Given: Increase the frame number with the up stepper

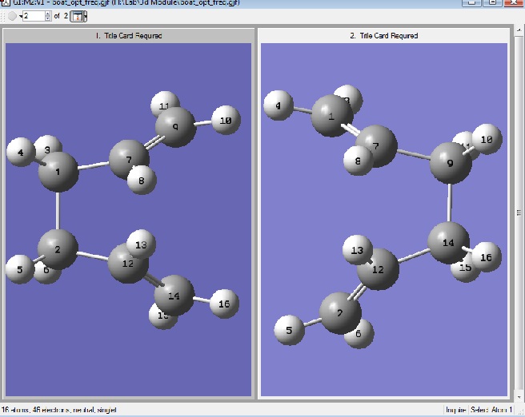Looking at the screenshot, I should [x=48, y=14].
